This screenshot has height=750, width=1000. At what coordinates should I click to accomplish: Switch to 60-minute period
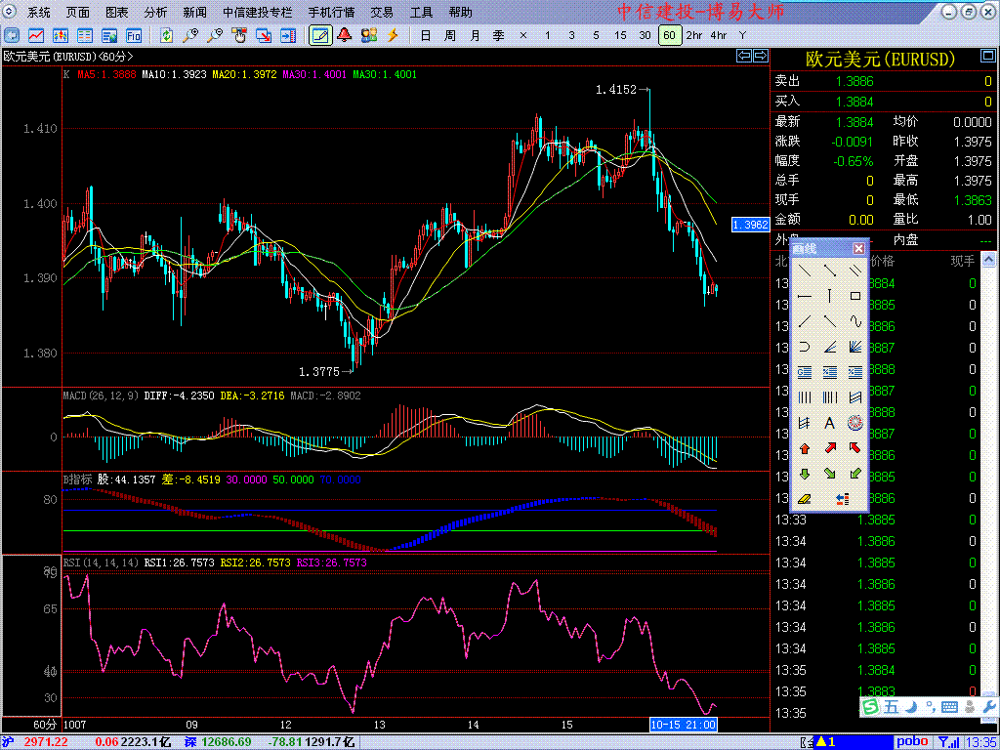coord(669,35)
